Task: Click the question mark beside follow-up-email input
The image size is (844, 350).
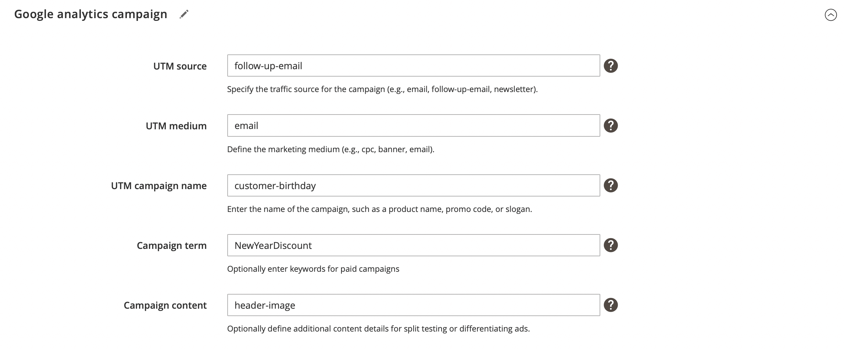Action: pos(611,66)
